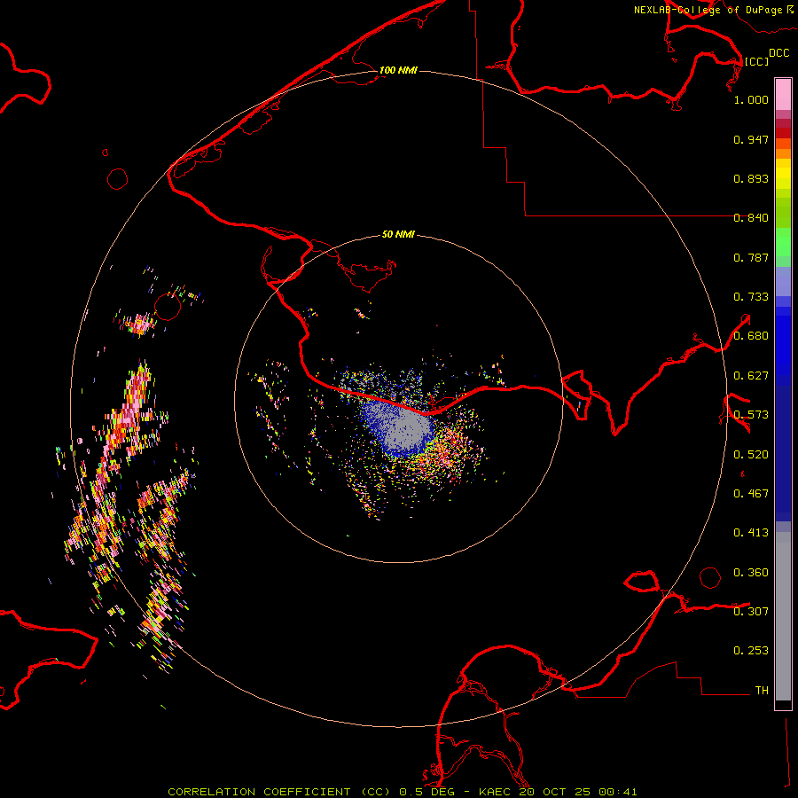Select the [CC] product label
The width and height of the screenshot is (798, 798).
pos(756,61)
